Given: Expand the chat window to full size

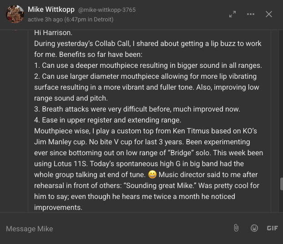Looking at the screenshot, I should coord(232,14).
